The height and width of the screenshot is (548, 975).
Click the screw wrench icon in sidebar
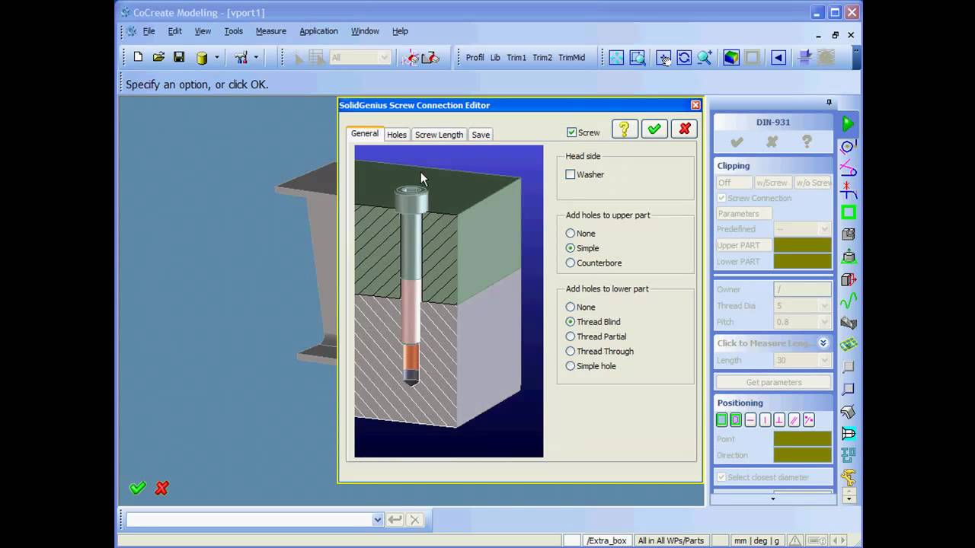point(848,478)
